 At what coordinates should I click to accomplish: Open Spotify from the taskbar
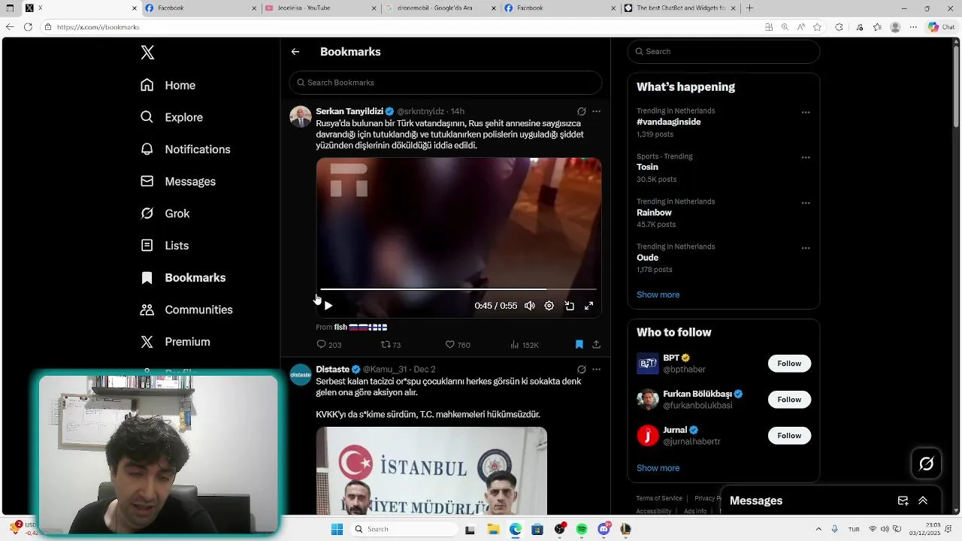582,530
